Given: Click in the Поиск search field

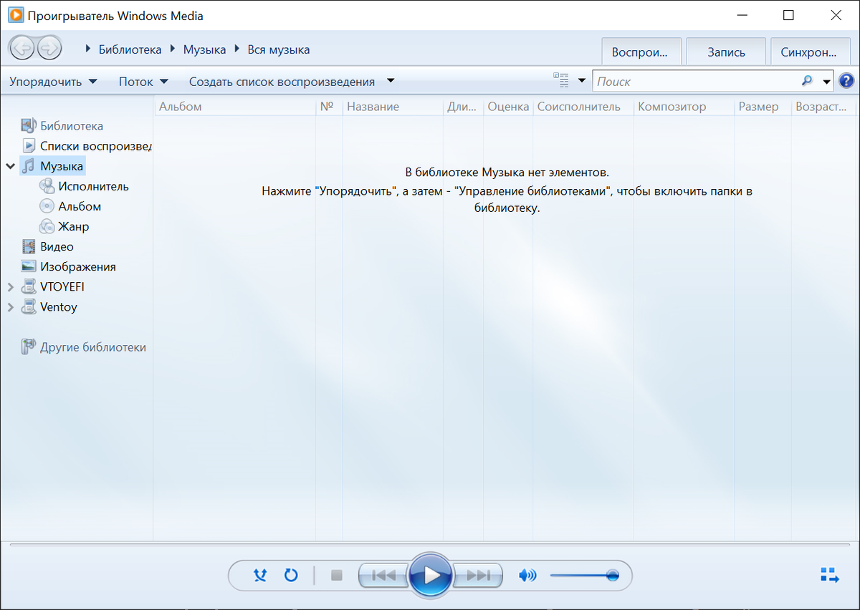Looking at the screenshot, I should coord(697,82).
